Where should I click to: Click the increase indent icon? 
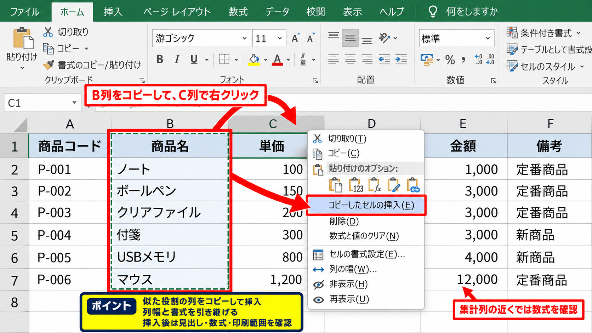pyautogui.click(x=401, y=59)
